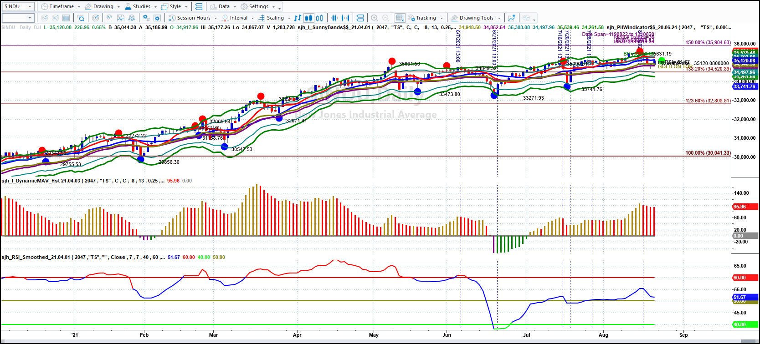Viewport: 760px width, 344px height.
Task: Click the Interval button
Action: pos(235,18)
